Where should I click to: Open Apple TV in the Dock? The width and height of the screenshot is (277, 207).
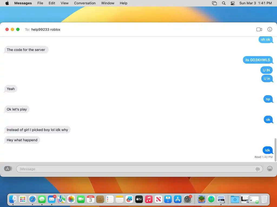pos(139,199)
